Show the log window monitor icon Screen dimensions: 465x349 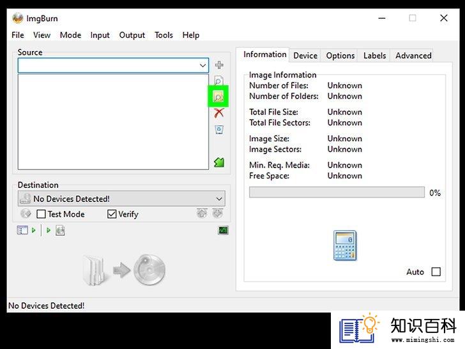tap(224, 230)
